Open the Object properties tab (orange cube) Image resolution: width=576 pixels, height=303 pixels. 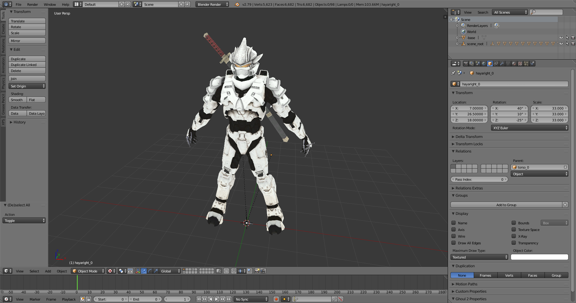pos(490,64)
